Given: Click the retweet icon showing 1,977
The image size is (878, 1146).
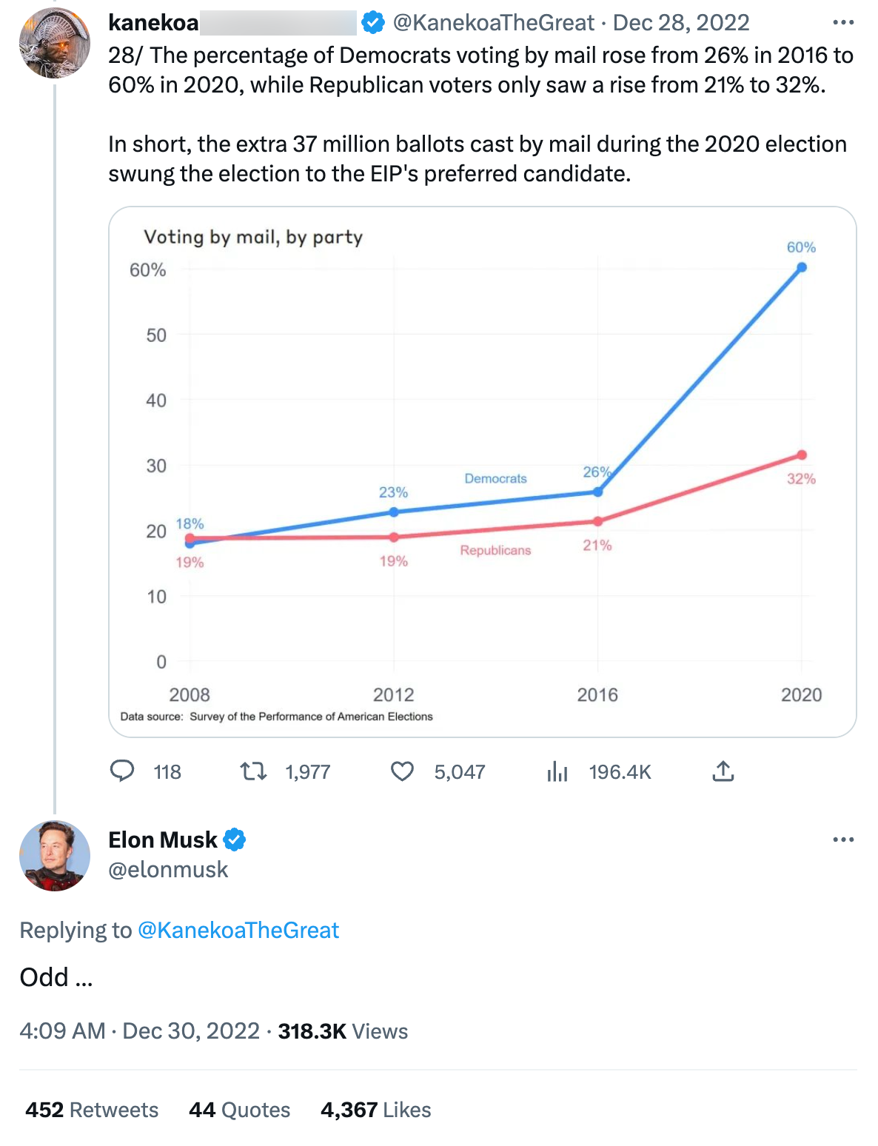Looking at the screenshot, I should click(252, 772).
